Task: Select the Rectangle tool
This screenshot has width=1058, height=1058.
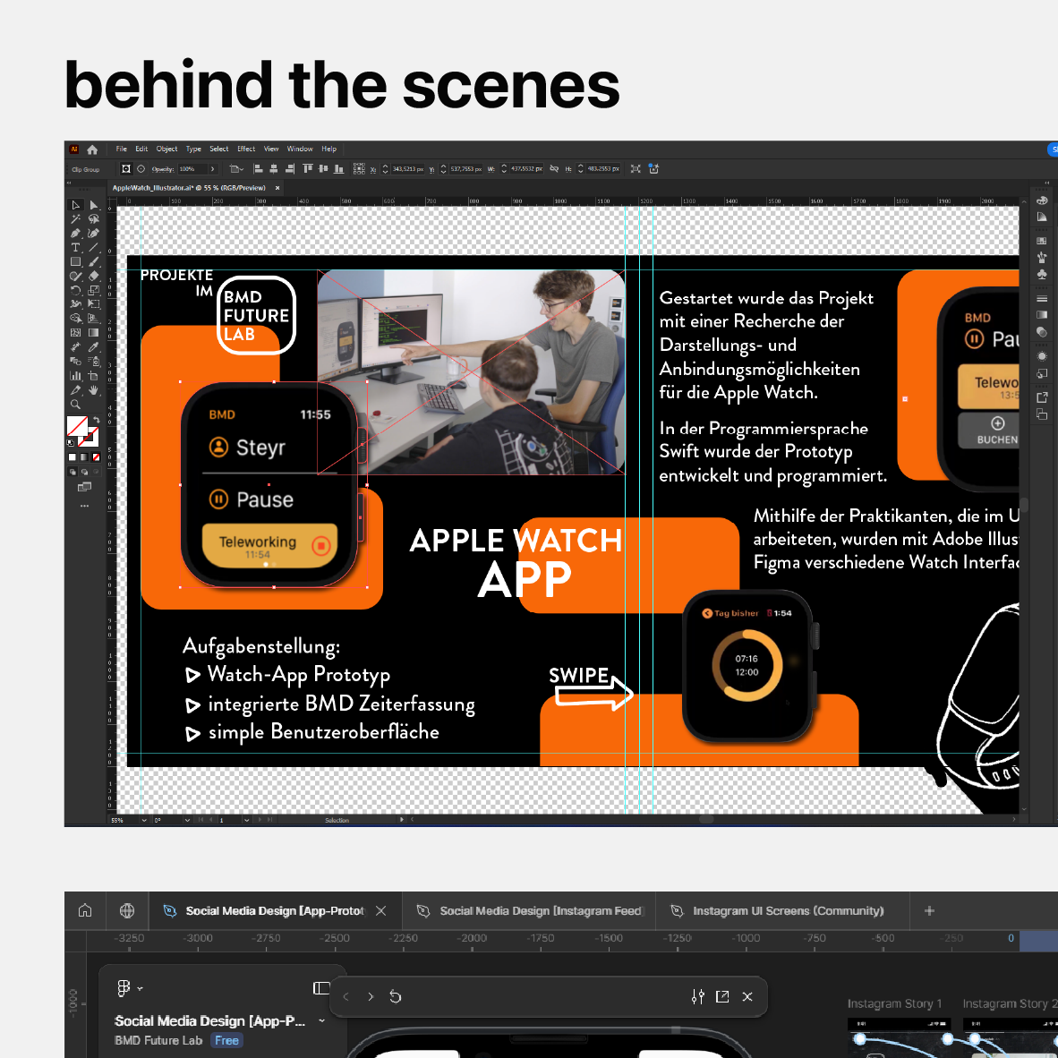Action: click(x=75, y=261)
